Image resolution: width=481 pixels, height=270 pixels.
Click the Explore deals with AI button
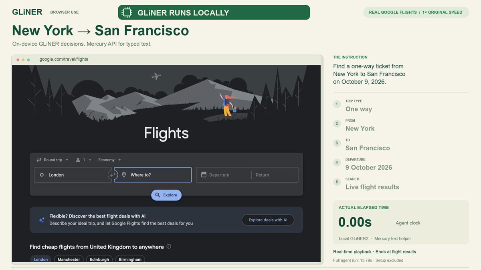point(268,220)
